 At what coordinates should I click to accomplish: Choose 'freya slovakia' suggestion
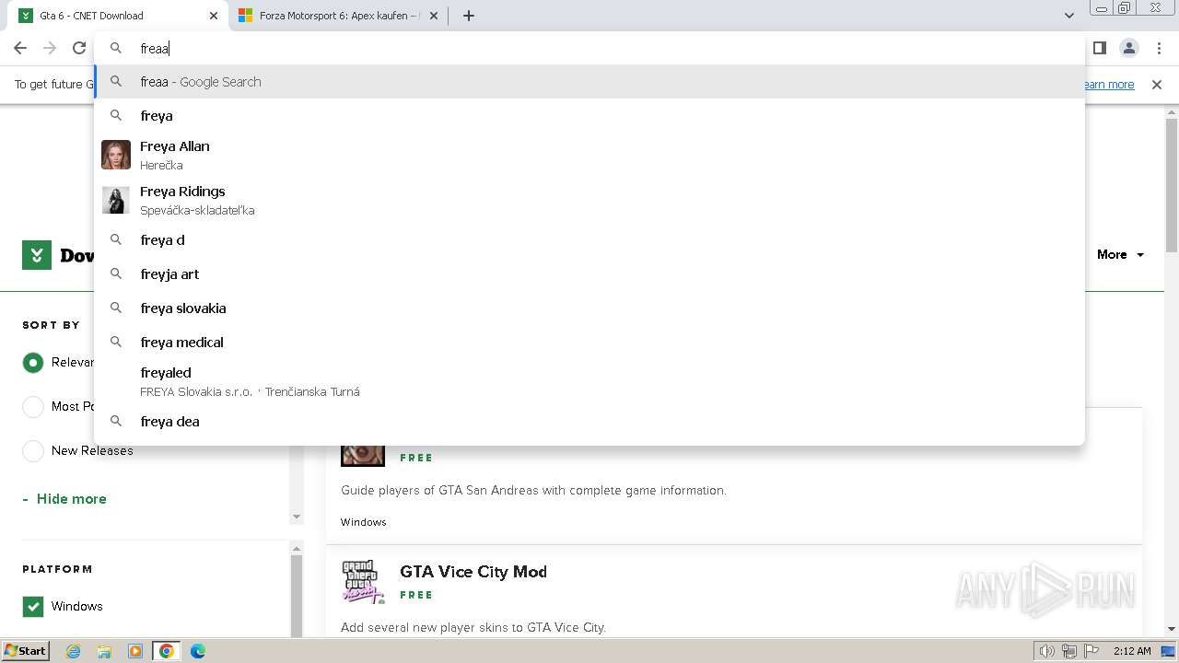click(589, 308)
